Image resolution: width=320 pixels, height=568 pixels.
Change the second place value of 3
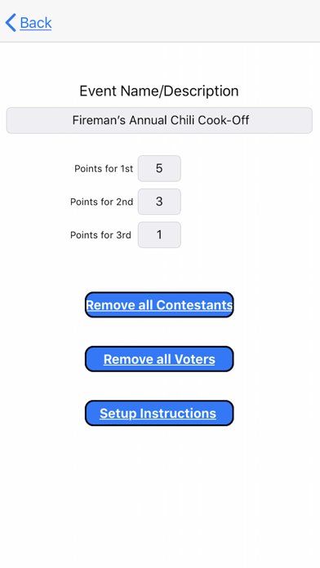(x=159, y=202)
